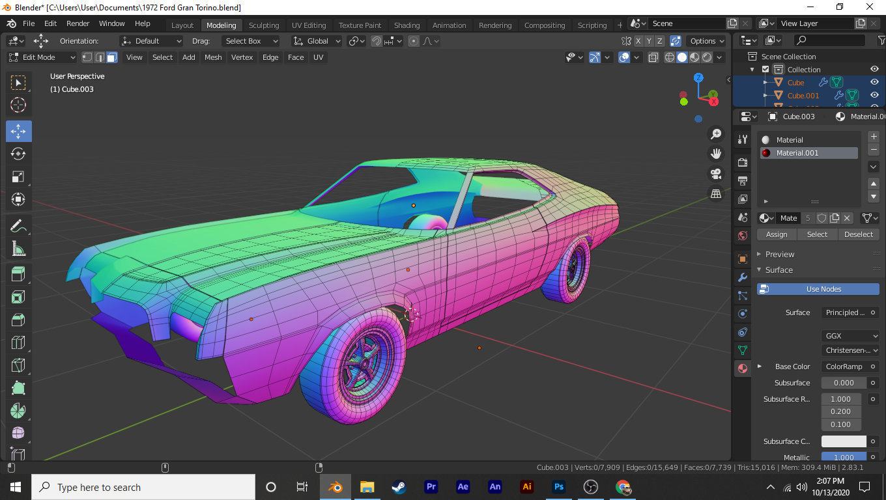Select the Move tool

tap(18, 131)
